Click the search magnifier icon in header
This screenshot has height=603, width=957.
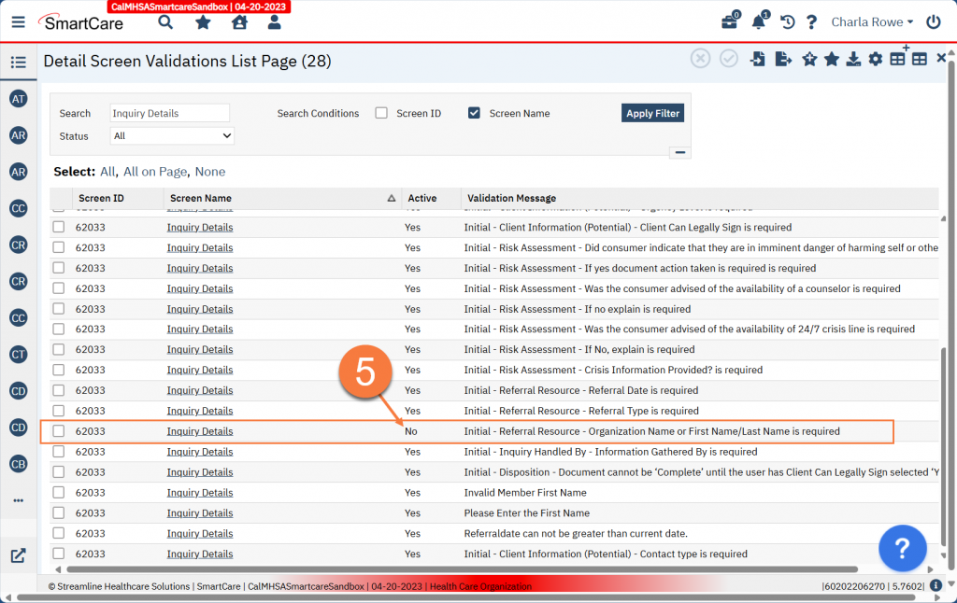point(165,21)
